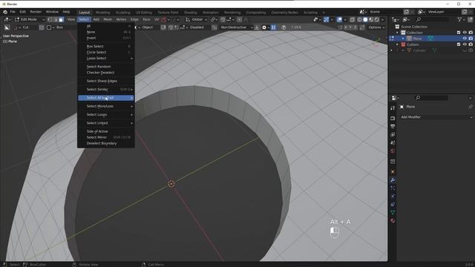The image size is (475, 267).
Task: Open the Render properties tab
Action: pos(393,118)
